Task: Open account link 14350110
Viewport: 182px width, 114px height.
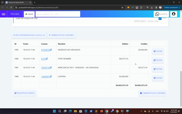Action: coord(45,68)
